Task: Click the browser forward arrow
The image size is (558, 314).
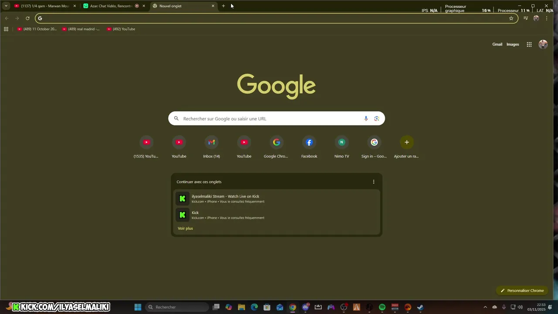Action: click(x=17, y=18)
